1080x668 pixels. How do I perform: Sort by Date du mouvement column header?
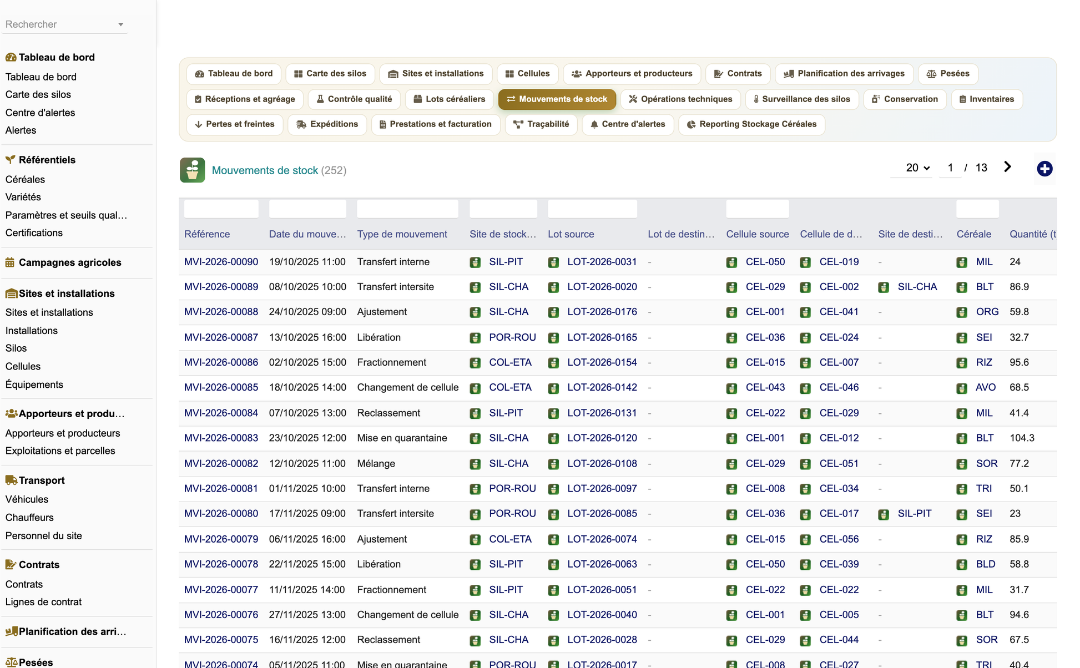tap(307, 234)
